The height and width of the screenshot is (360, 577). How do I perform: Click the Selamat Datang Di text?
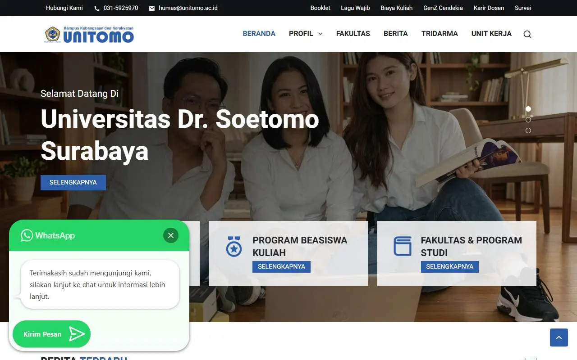[79, 94]
